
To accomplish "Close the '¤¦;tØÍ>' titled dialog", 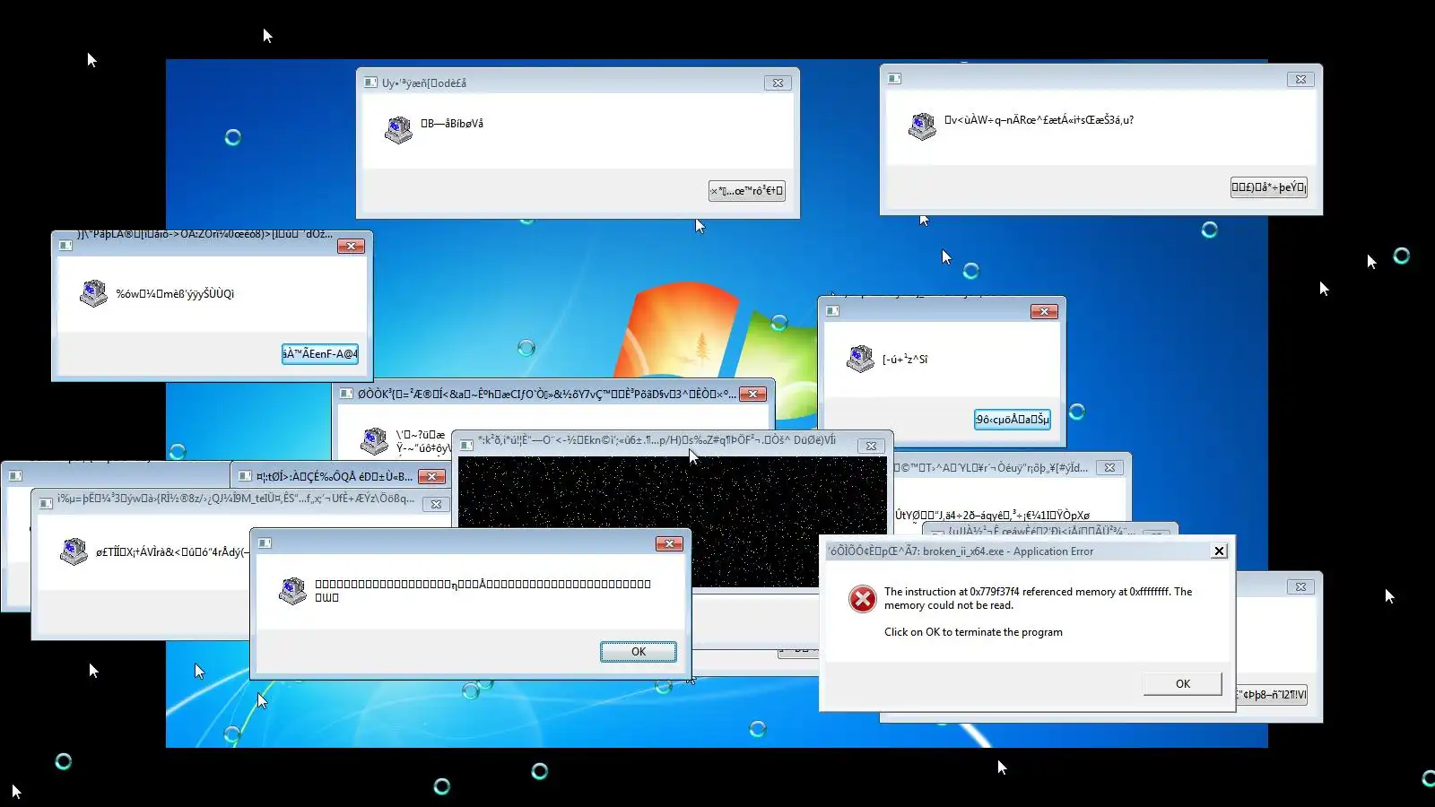I will coord(431,476).
